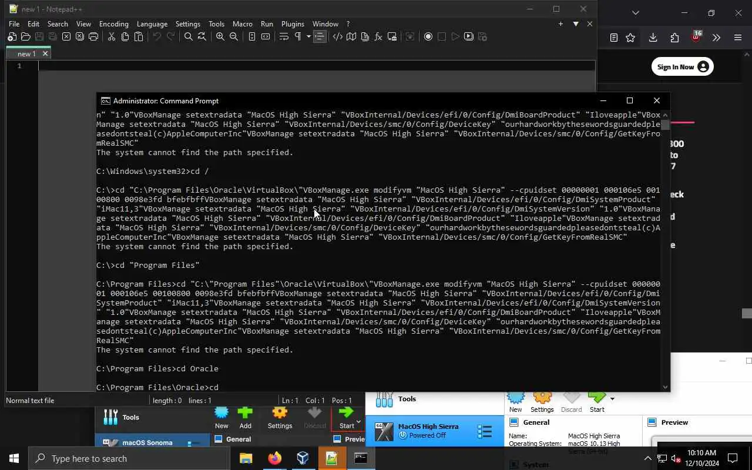Click the Paste clipboard icon in Notepad++

pyautogui.click(x=138, y=36)
